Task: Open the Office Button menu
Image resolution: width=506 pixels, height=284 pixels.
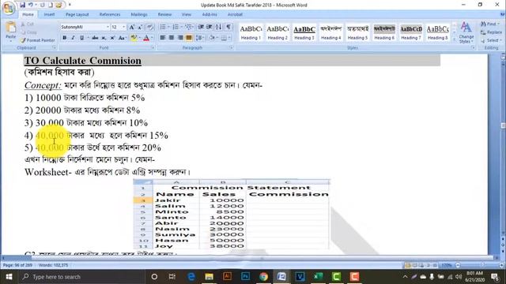Action: pos(9,8)
